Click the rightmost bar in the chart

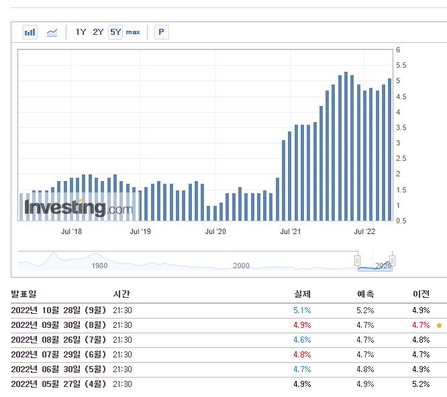(390, 150)
